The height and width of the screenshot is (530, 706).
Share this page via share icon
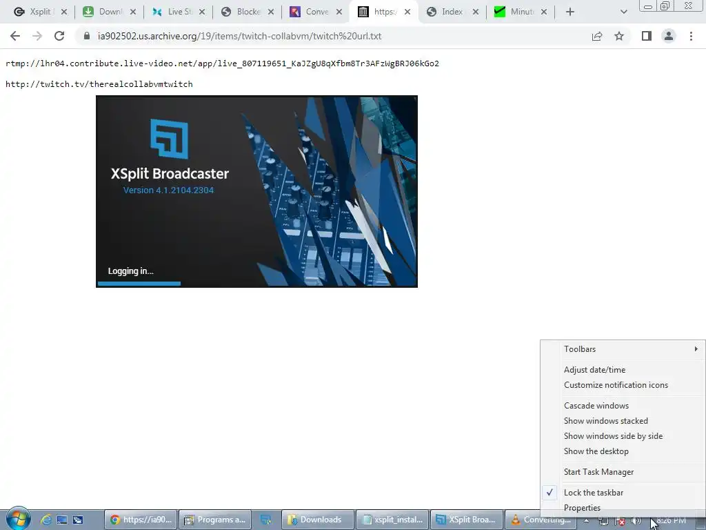pos(597,36)
